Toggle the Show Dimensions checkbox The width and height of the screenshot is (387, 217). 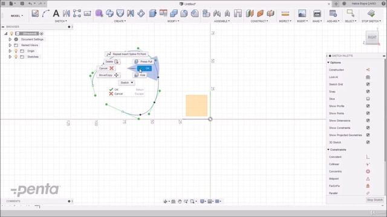pos(368,121)
